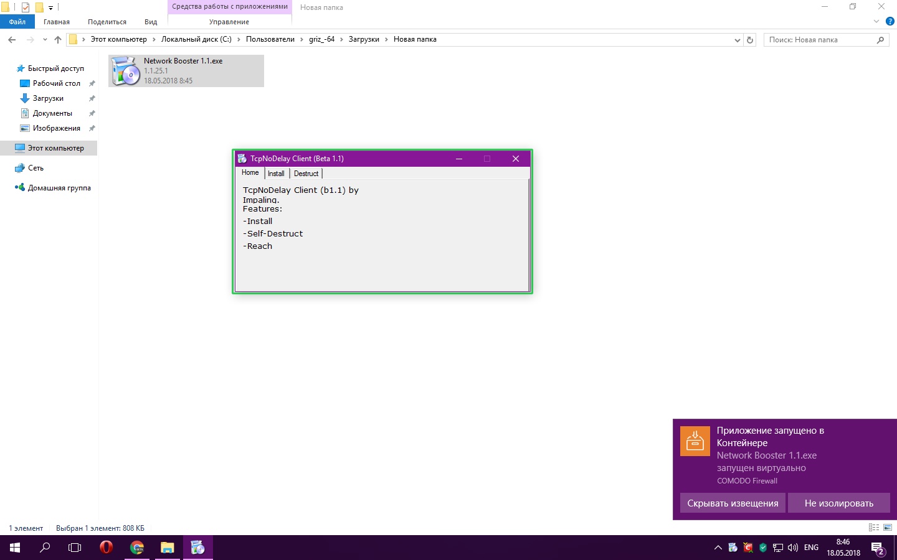Select Сеть in the navigation pane
The width and height of the screenshot is (897, 560).
(36, 168)
